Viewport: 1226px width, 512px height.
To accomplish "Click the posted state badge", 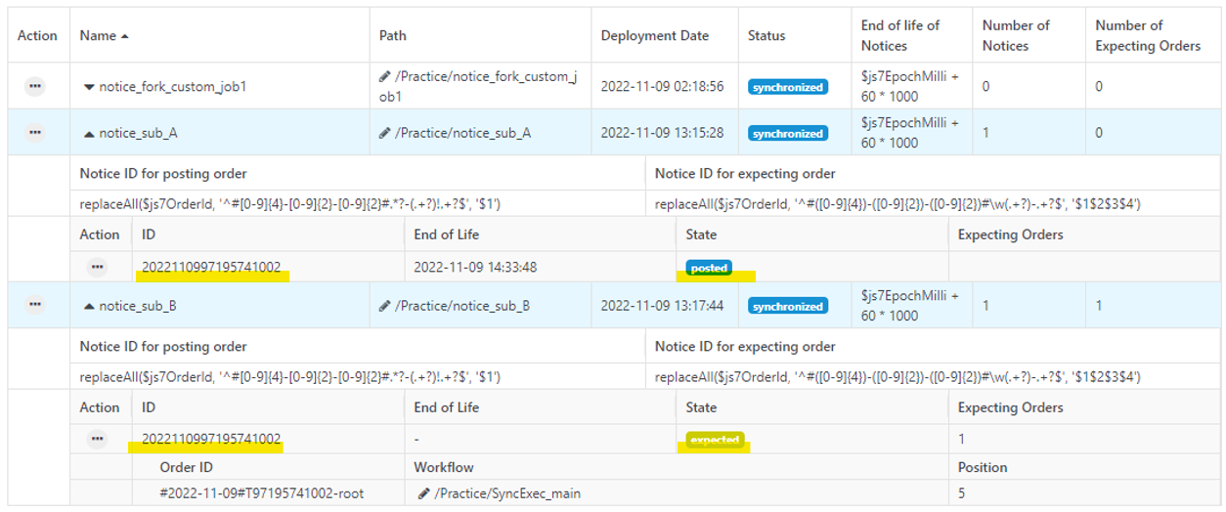I will pos(709,267).
